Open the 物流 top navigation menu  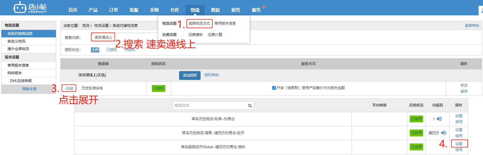tap(195, 10)
